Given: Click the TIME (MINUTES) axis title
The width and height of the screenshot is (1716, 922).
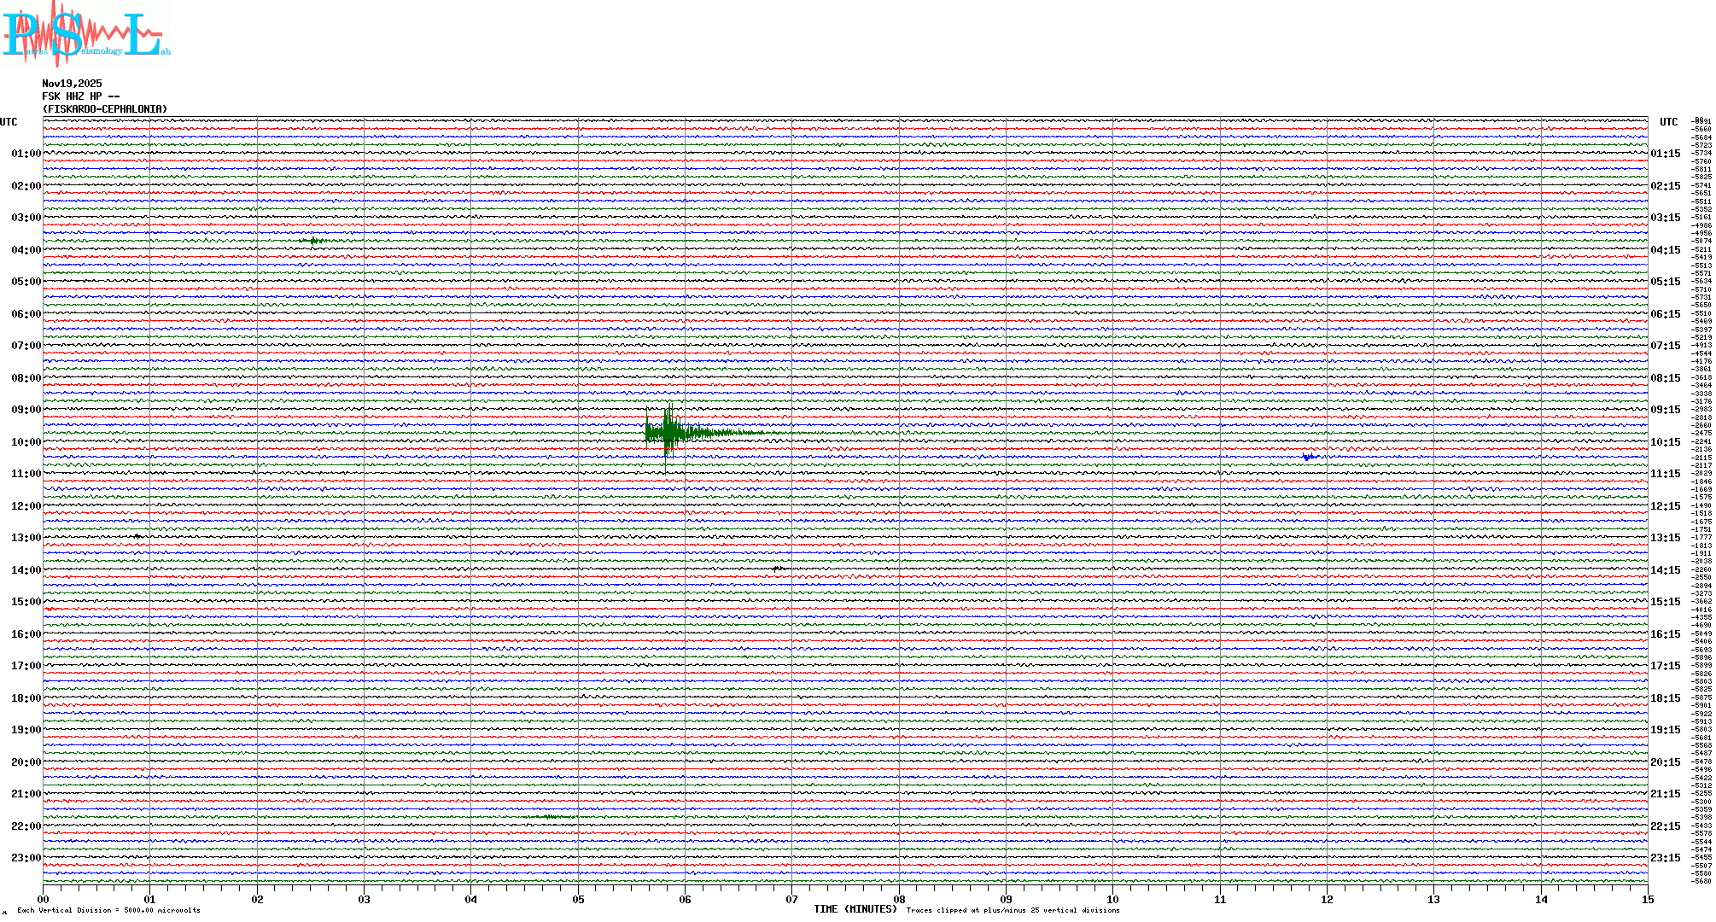Looking at the screenshot, I should 855,909.
